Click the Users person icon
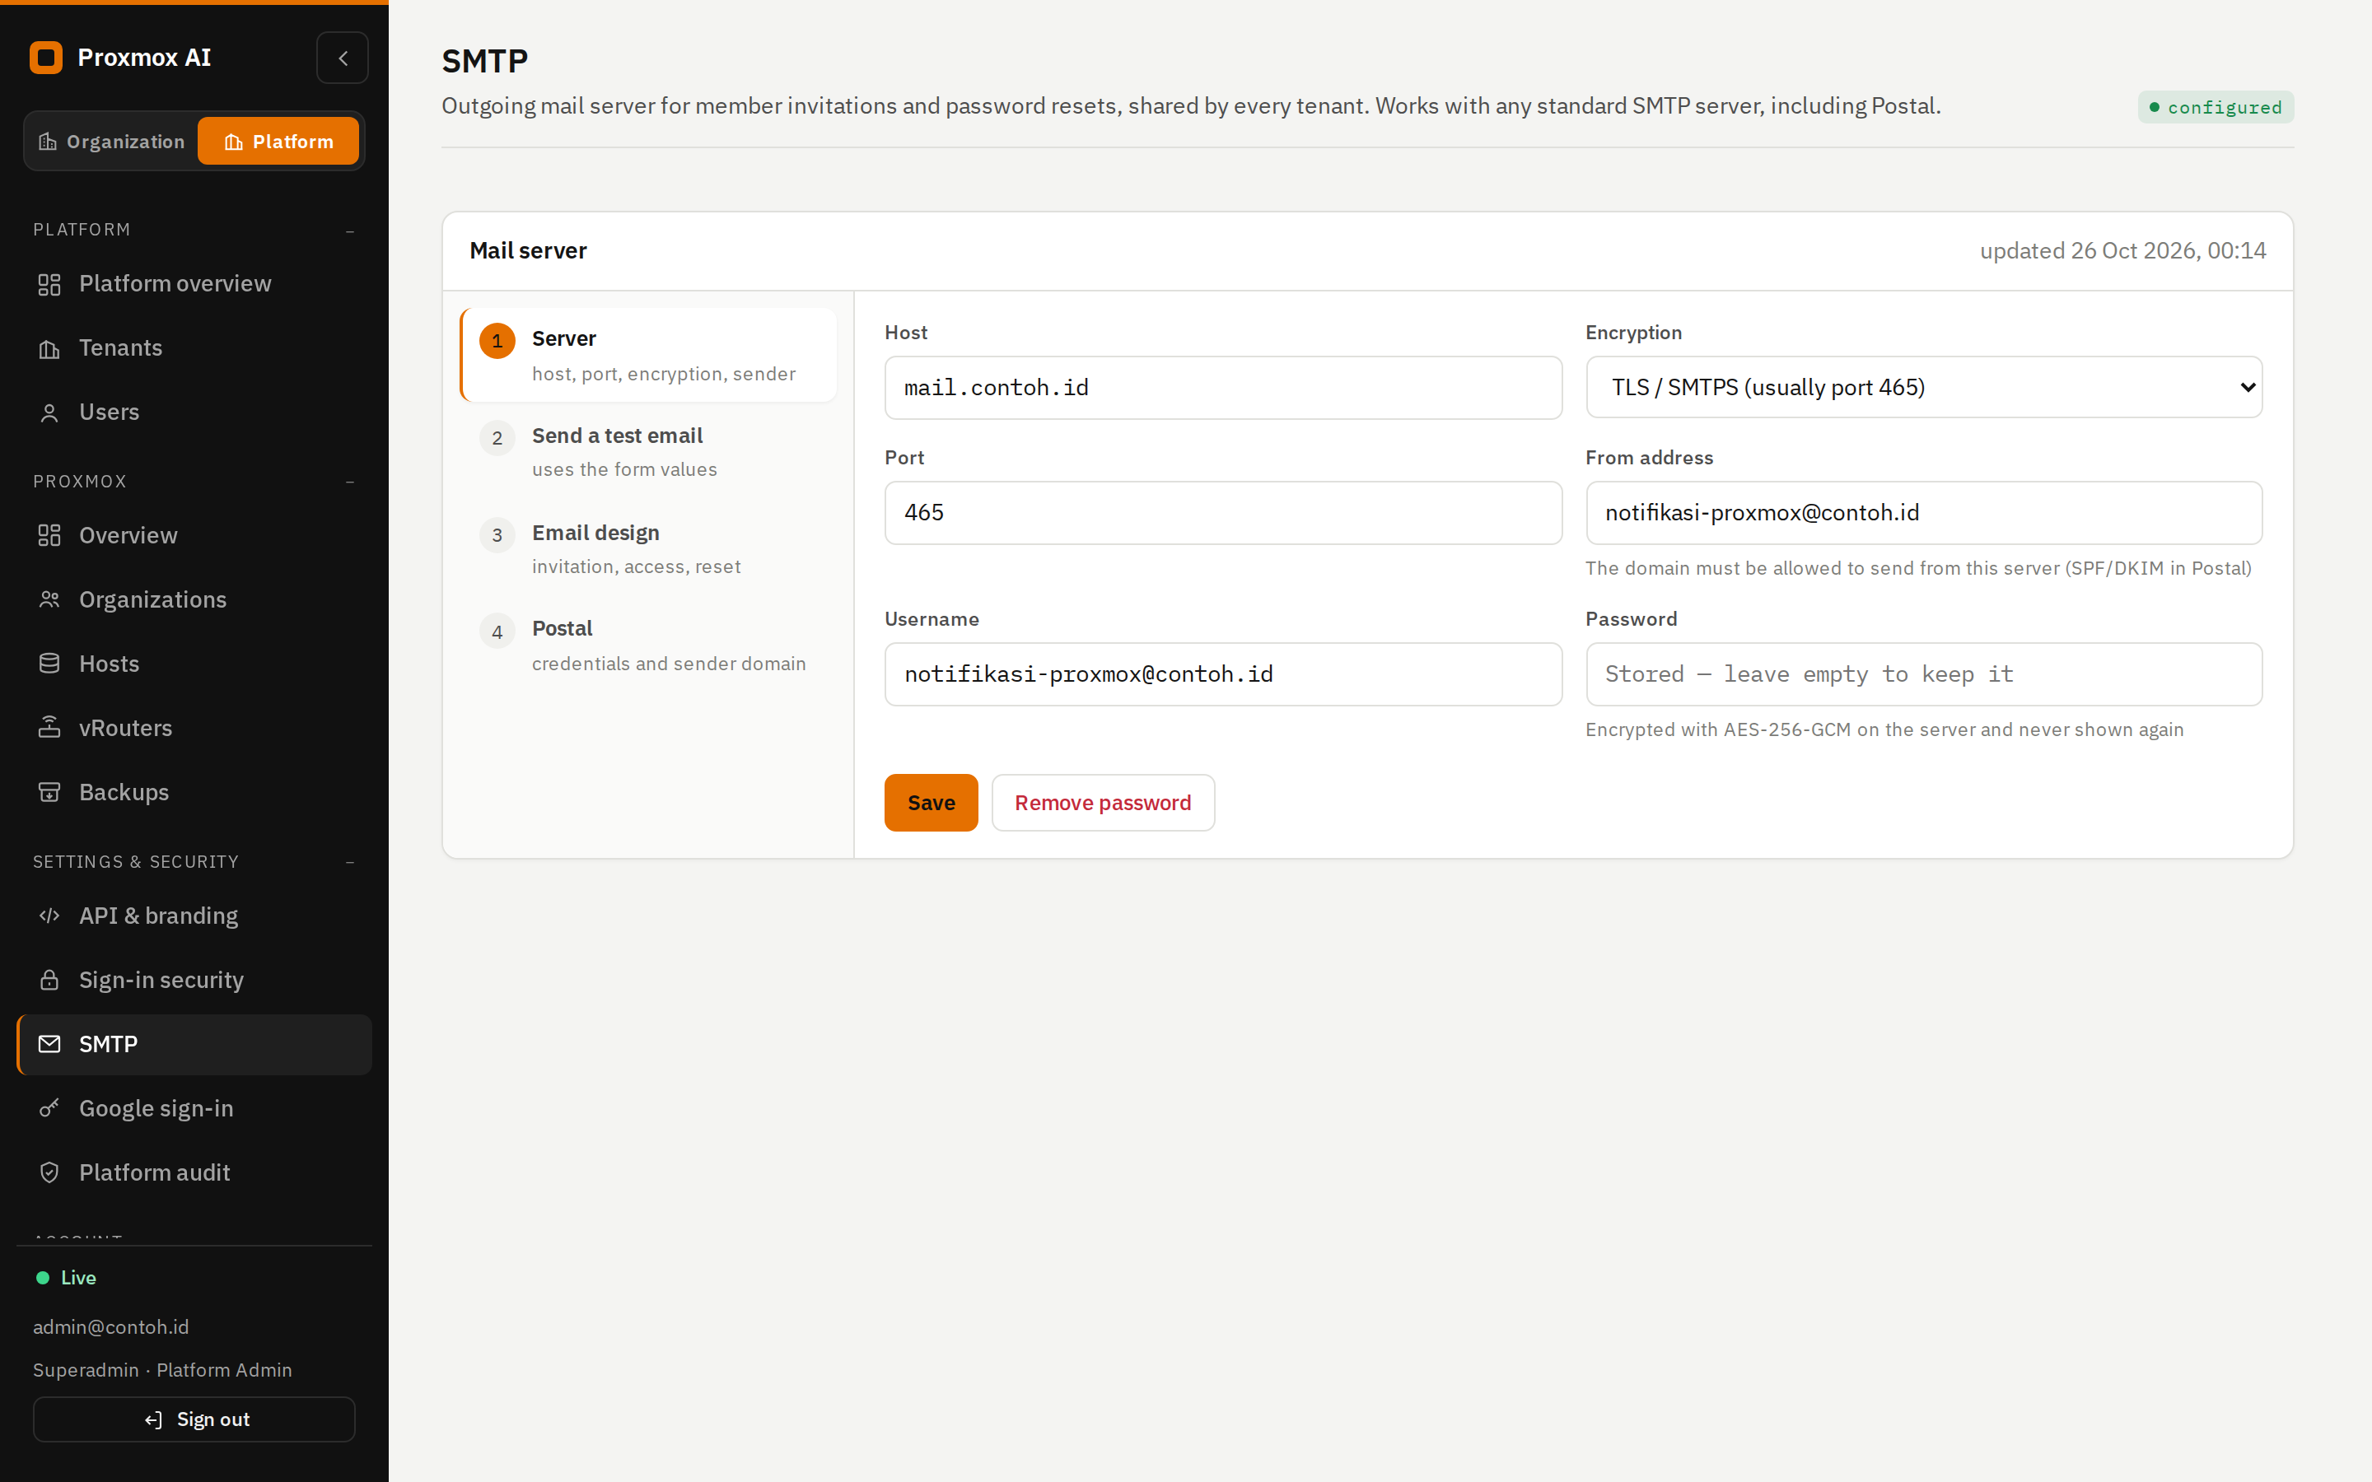This screenshot has height=1482, width=2372. click(49, 412)
